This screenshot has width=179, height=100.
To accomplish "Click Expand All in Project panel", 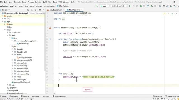I will (32, 10).
